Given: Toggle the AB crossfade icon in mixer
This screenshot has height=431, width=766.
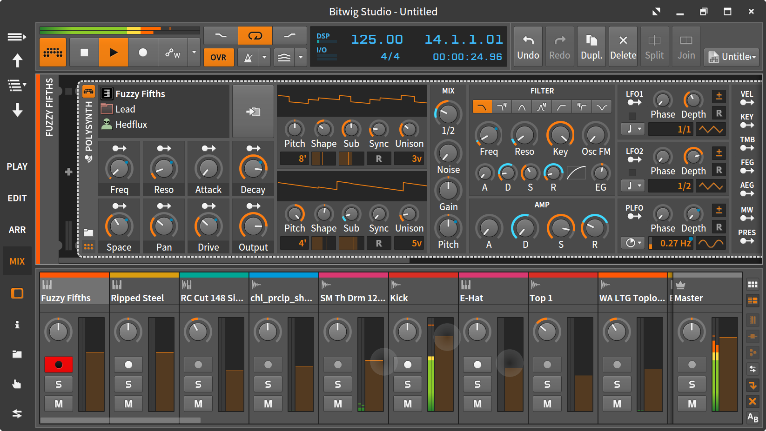Looking at the screenshot, I should pyautogui.click(x=753, y=418).
